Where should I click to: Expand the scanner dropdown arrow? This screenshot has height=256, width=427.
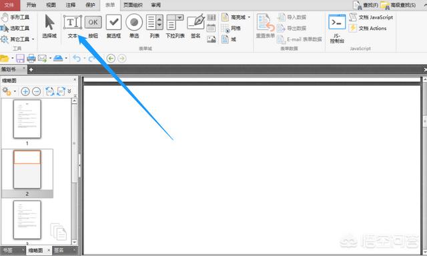66,58
